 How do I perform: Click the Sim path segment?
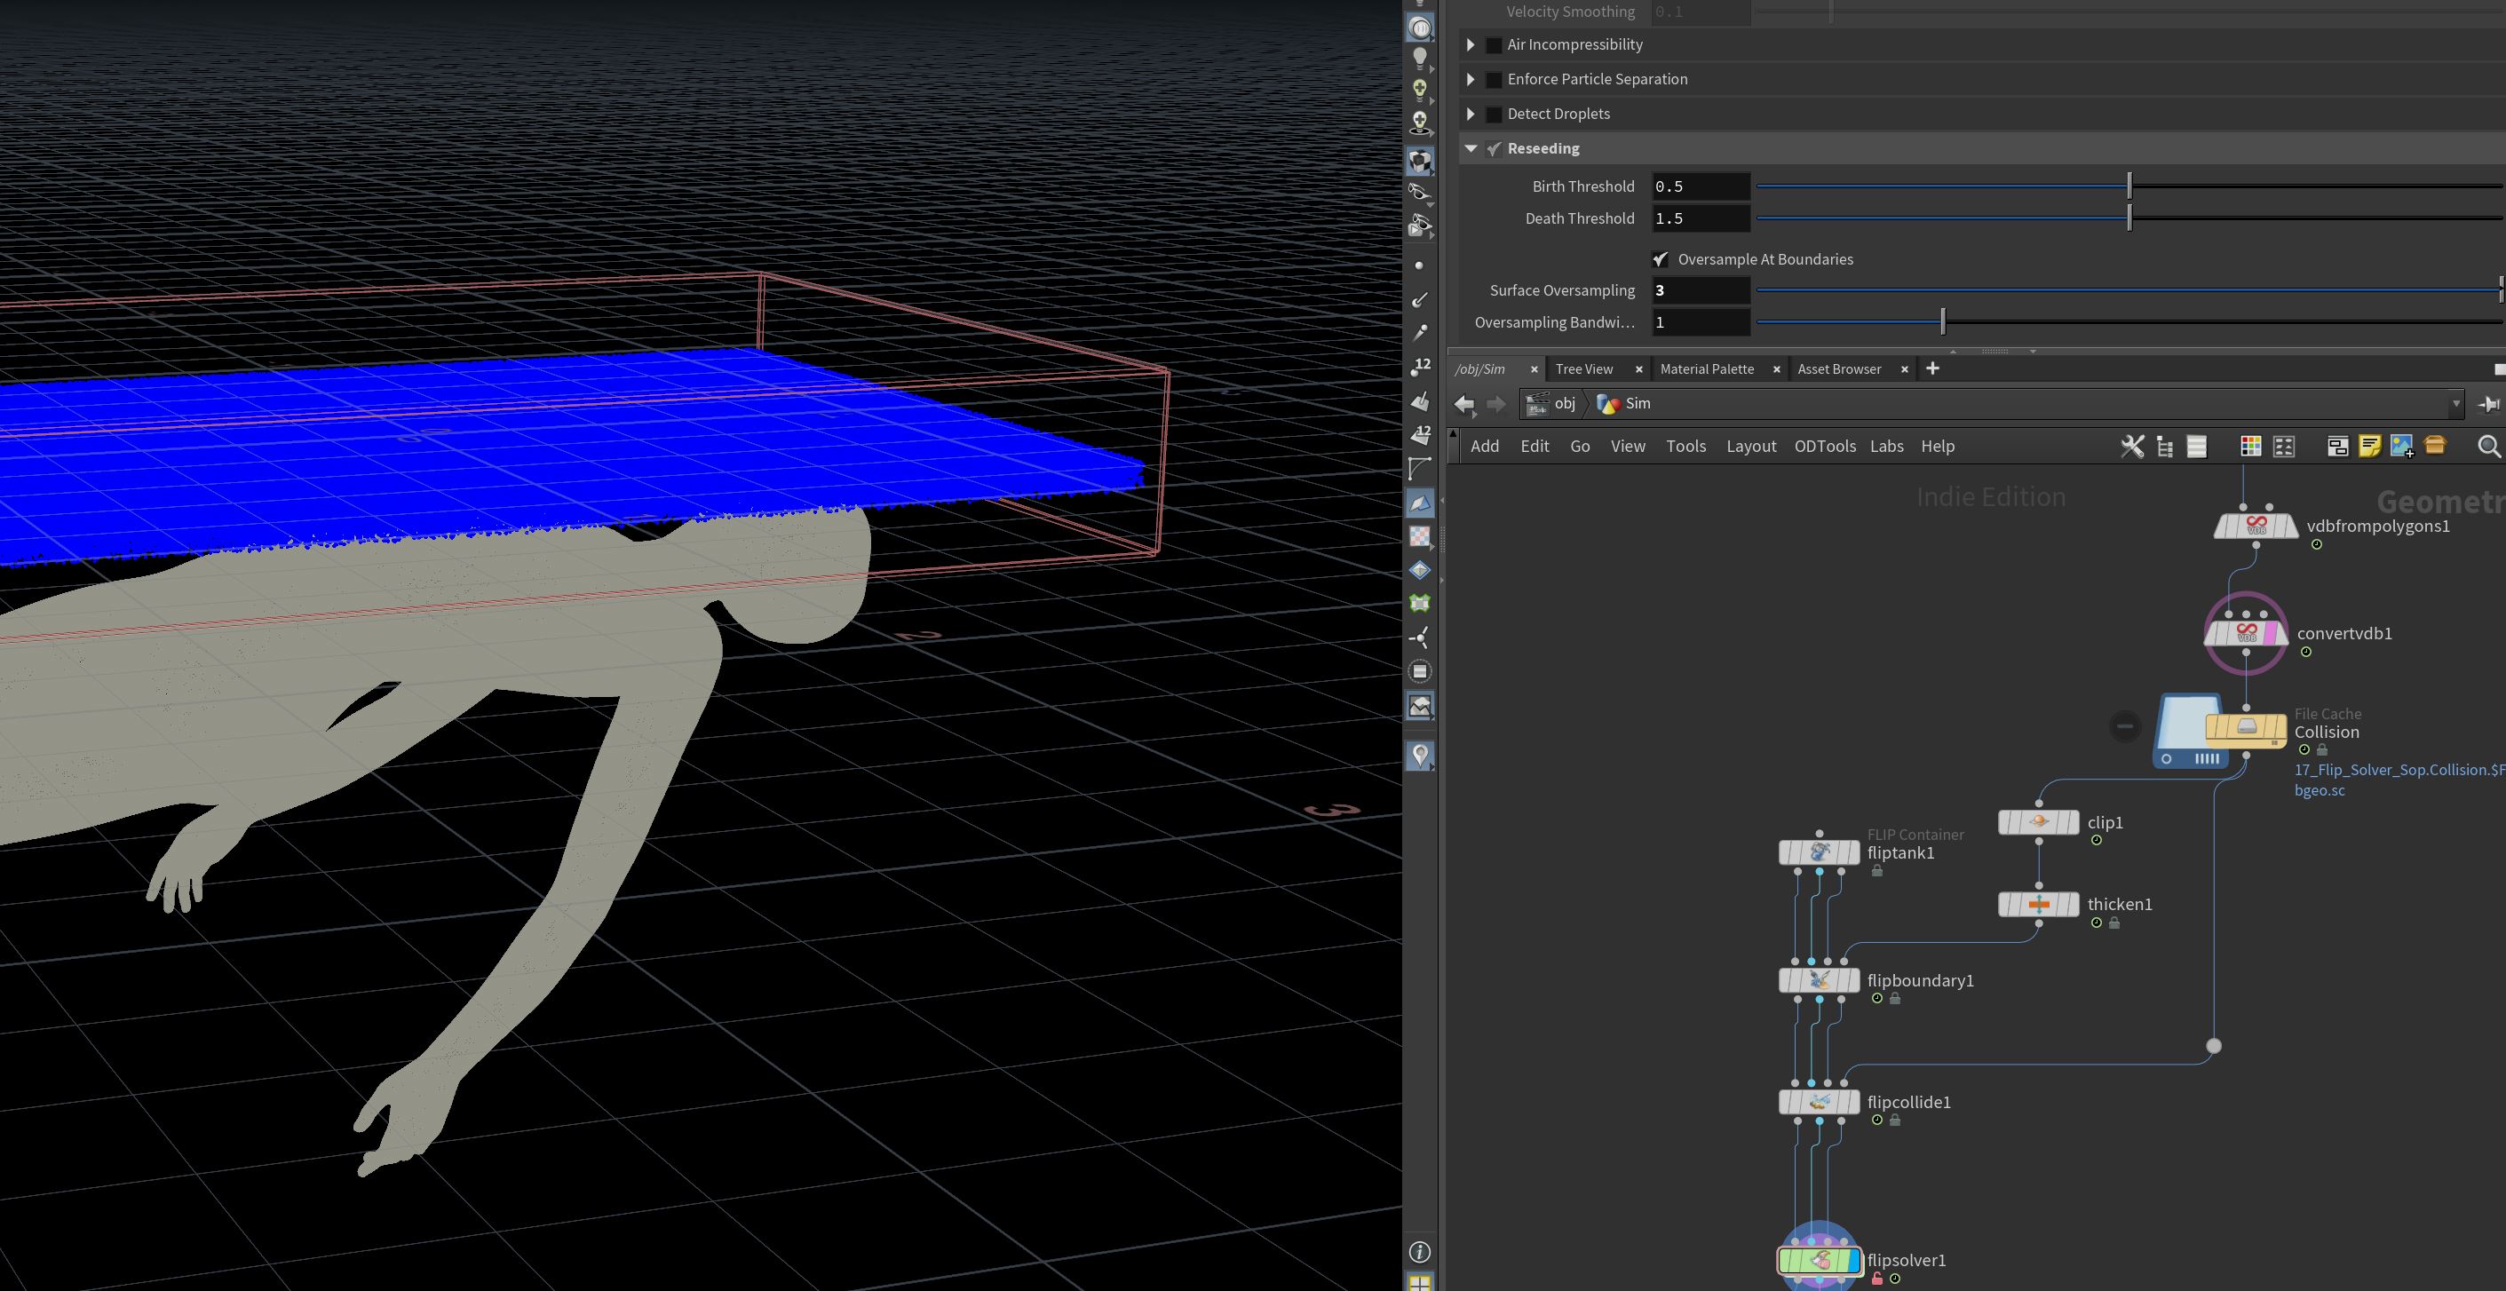pos(1624,404)
